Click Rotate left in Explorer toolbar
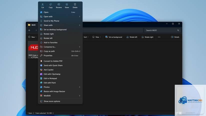Image resolution: width=206 pixels, height=116 pixels. [x=132, y=37]
